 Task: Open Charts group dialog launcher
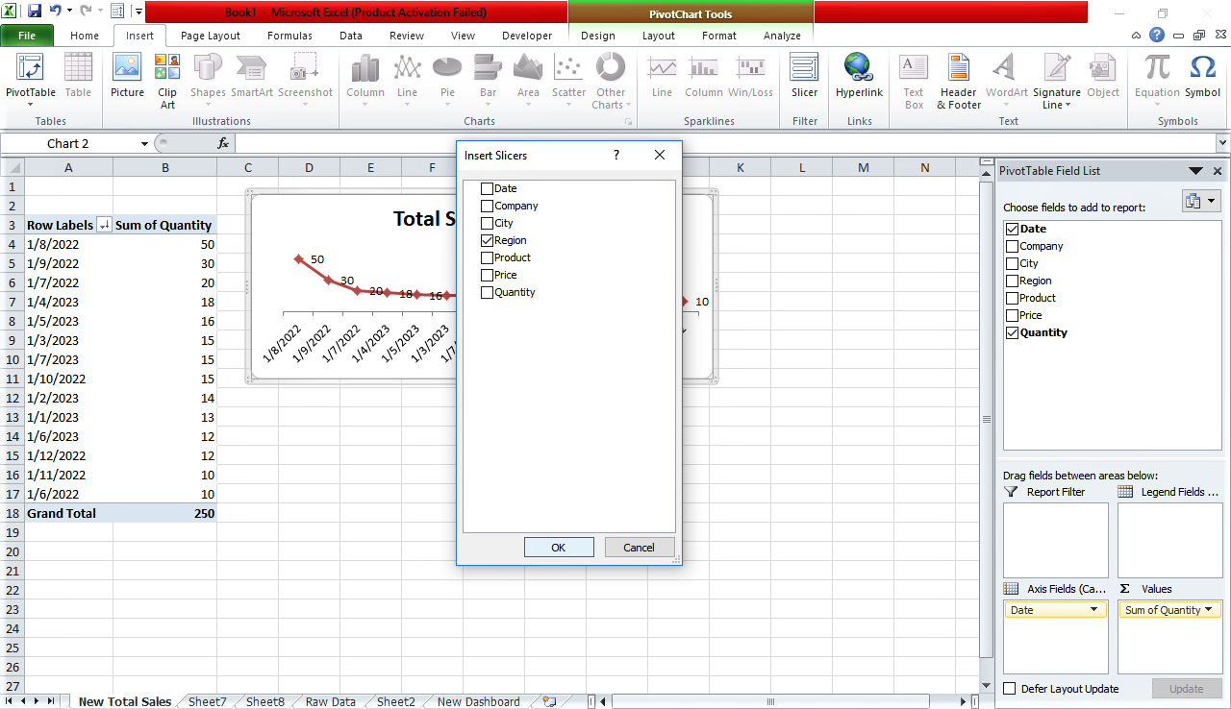tap(629, 122)
